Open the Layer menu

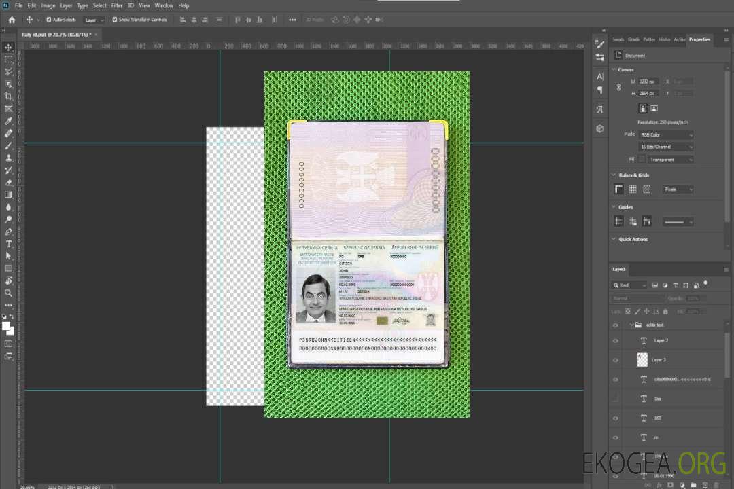tap(66, 5)
